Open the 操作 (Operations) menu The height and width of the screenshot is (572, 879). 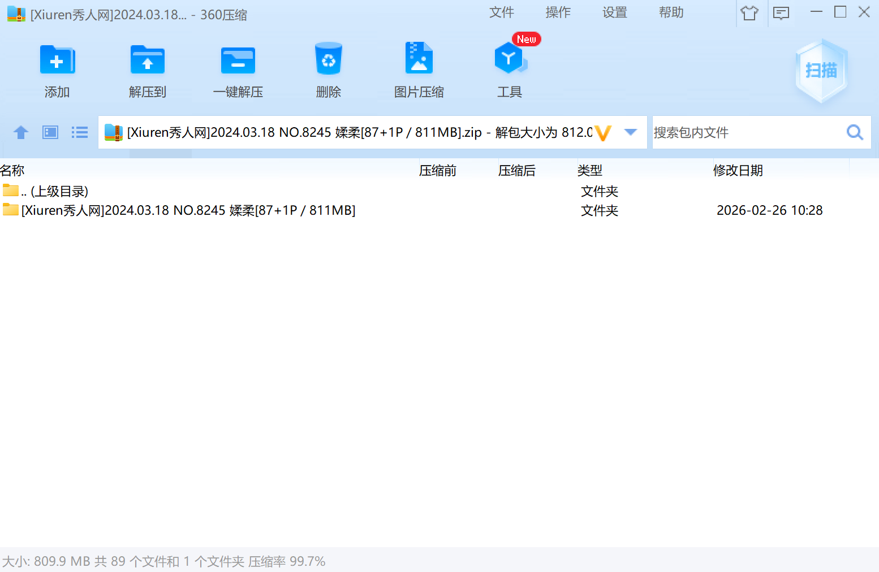558,12
